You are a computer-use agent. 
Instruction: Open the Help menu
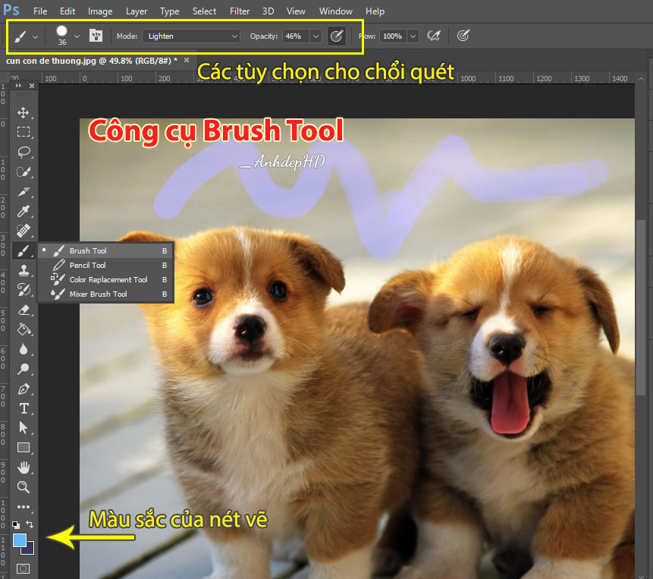tap(375, 11)
